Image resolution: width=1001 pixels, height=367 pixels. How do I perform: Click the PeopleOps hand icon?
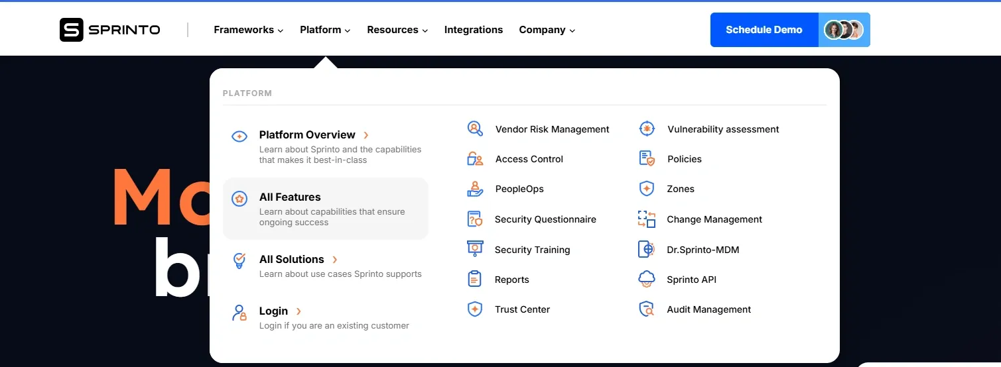point(475,189)
